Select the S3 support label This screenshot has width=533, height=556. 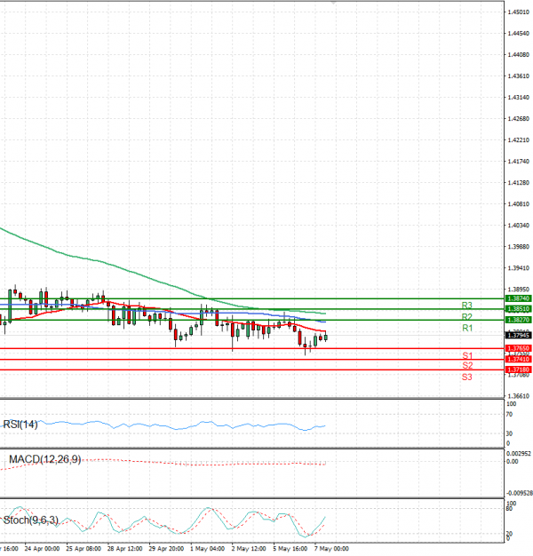coord(466,377)
